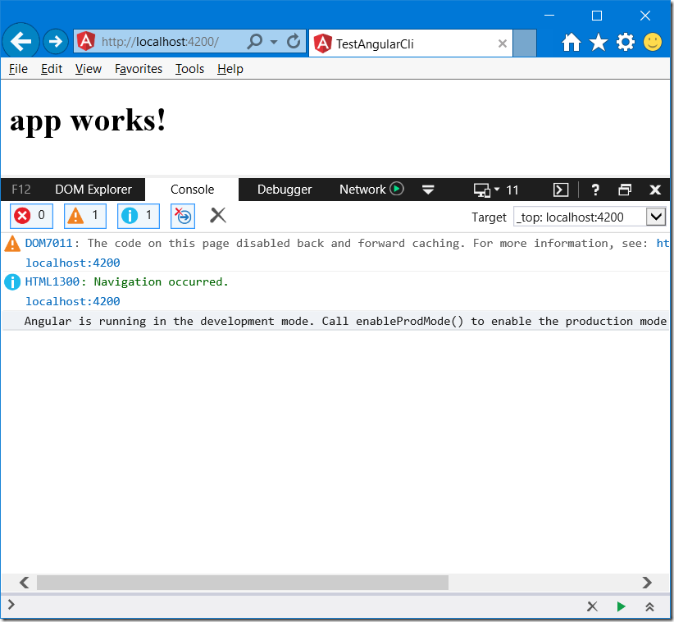Screen dimensions: 674x622
Task: Clear the console input with X
Action: point(592,606)
